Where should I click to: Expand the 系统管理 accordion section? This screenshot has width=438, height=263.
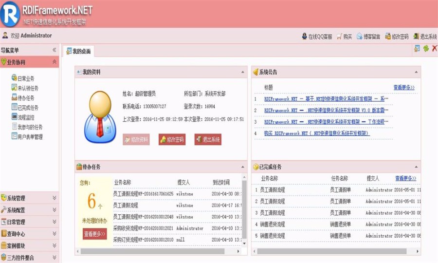coord(55,198)
